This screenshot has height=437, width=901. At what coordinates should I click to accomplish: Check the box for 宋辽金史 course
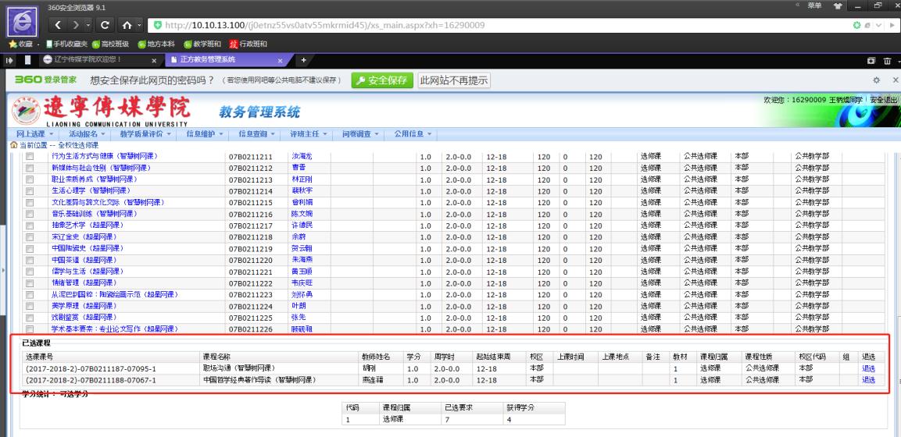pyautogui.click(x=30, y=237)
